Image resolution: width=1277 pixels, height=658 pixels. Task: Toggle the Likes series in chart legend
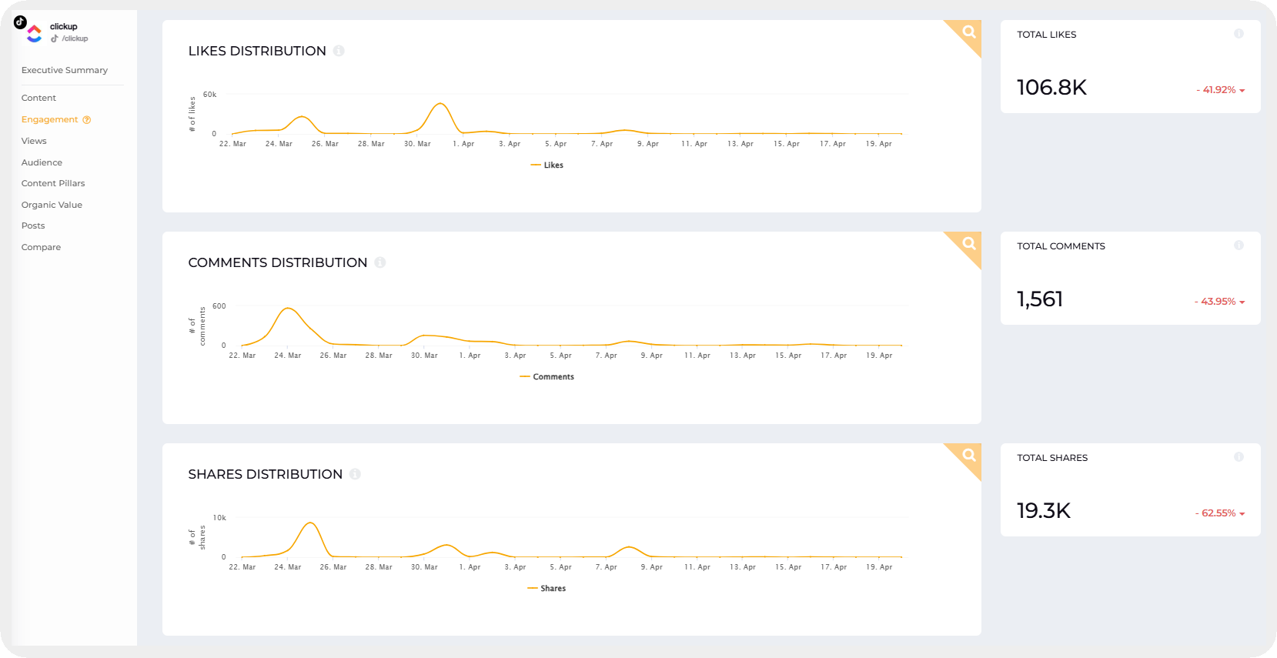coord(547,165)
